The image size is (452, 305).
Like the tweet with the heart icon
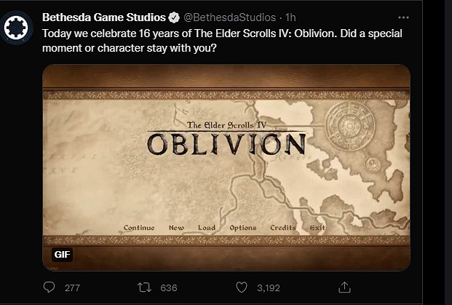point(241,288)
